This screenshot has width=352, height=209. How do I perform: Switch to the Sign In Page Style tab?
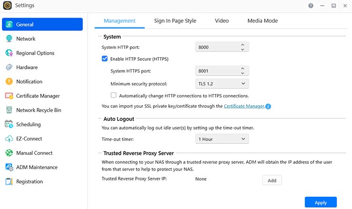point(175,21)
